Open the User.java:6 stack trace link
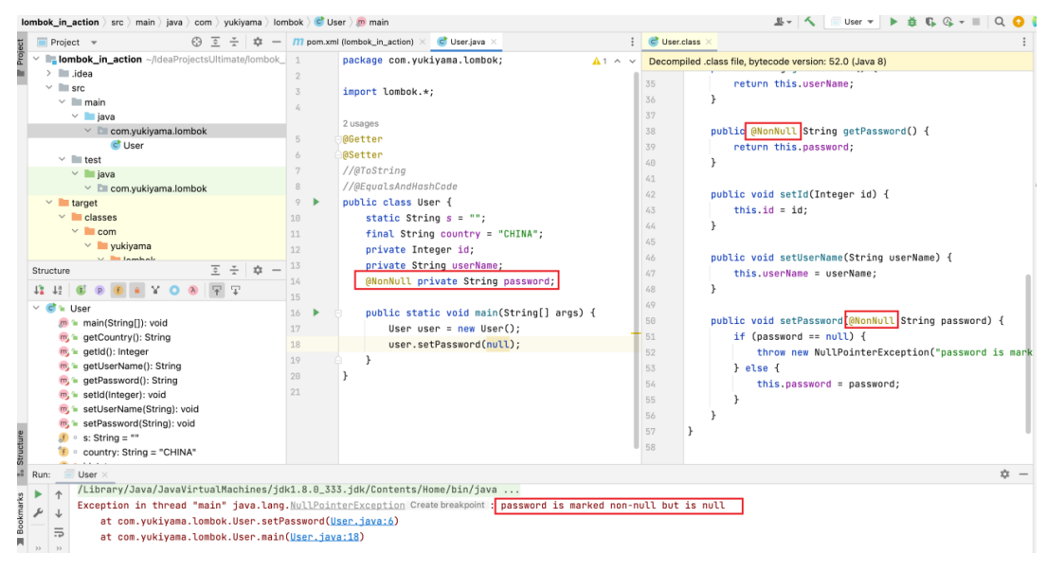 362,521
